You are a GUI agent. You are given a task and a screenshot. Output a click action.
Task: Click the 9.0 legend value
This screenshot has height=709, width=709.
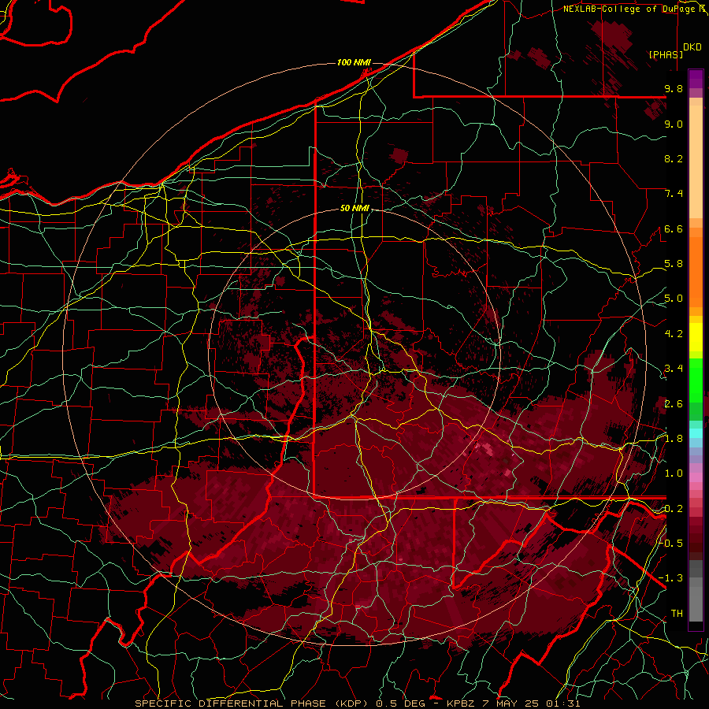(x=674, y=124)
